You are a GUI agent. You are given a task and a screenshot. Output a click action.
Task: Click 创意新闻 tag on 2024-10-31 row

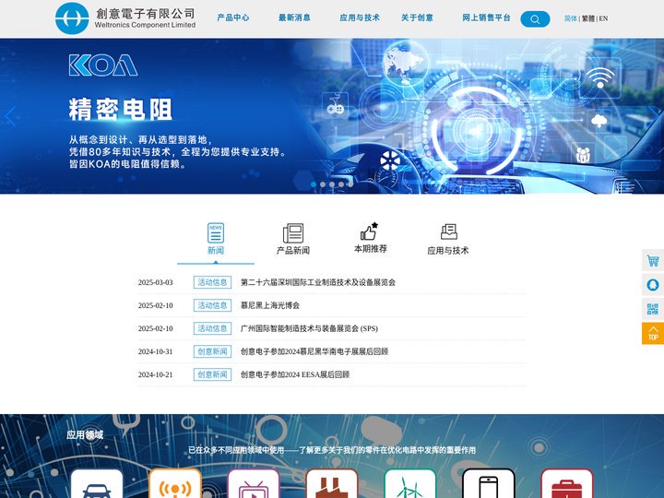click(213, 351)
